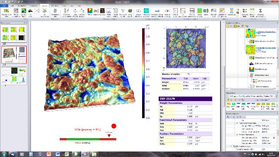Screen dimensions: 279x157
Task: Collapse Feature Parameters group in Results manager
Action: click(x=237, y=135)
